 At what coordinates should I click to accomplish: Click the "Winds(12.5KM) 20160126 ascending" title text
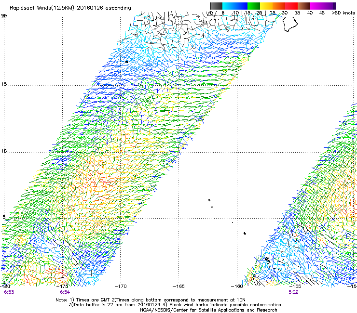tap(84, 8)
